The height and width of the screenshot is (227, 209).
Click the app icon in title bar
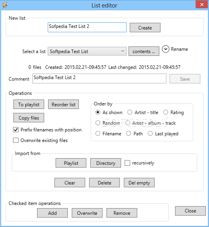pos(5,5)
